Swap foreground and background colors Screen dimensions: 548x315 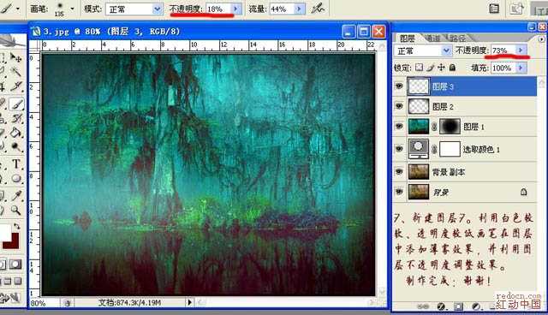point(17,226)
